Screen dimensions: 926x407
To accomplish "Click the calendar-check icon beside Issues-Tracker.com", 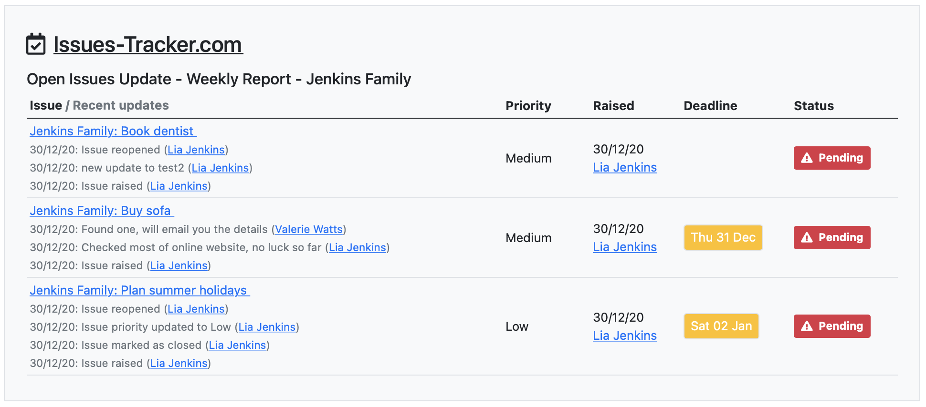I will (x=36, y=44).
